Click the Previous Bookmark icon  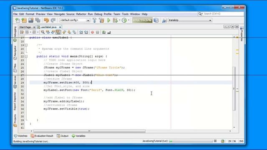pyautogui.click(x=64, y=32)
